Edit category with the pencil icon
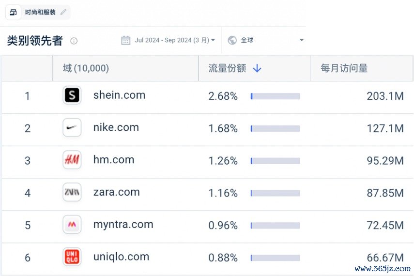 coord(63,12)
